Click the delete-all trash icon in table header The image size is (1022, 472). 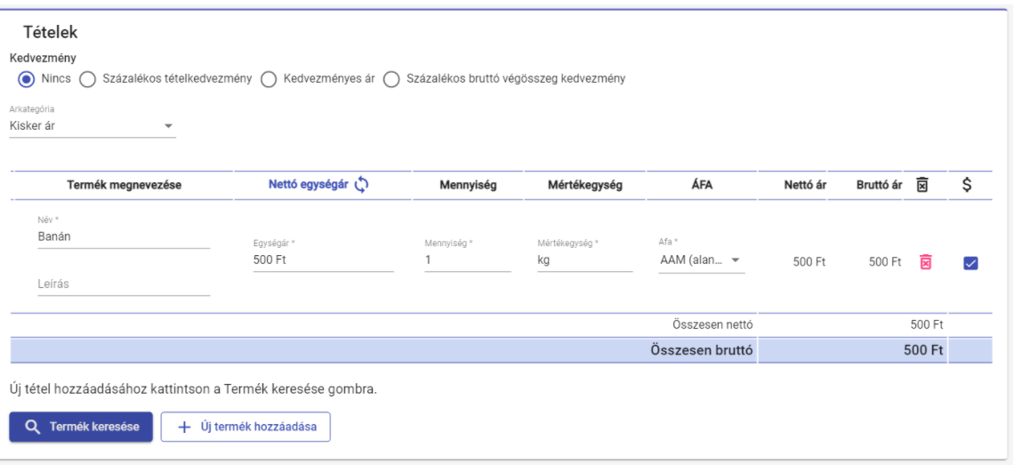pos(922,185)
